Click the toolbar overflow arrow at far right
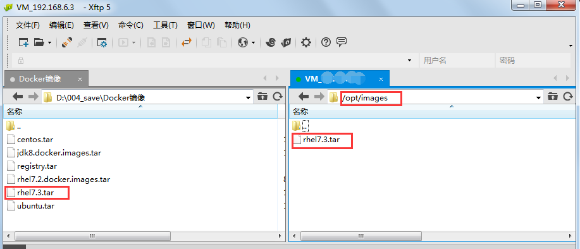Image resolution: width=580 pixels, height=249 pixels. [571, 46]
